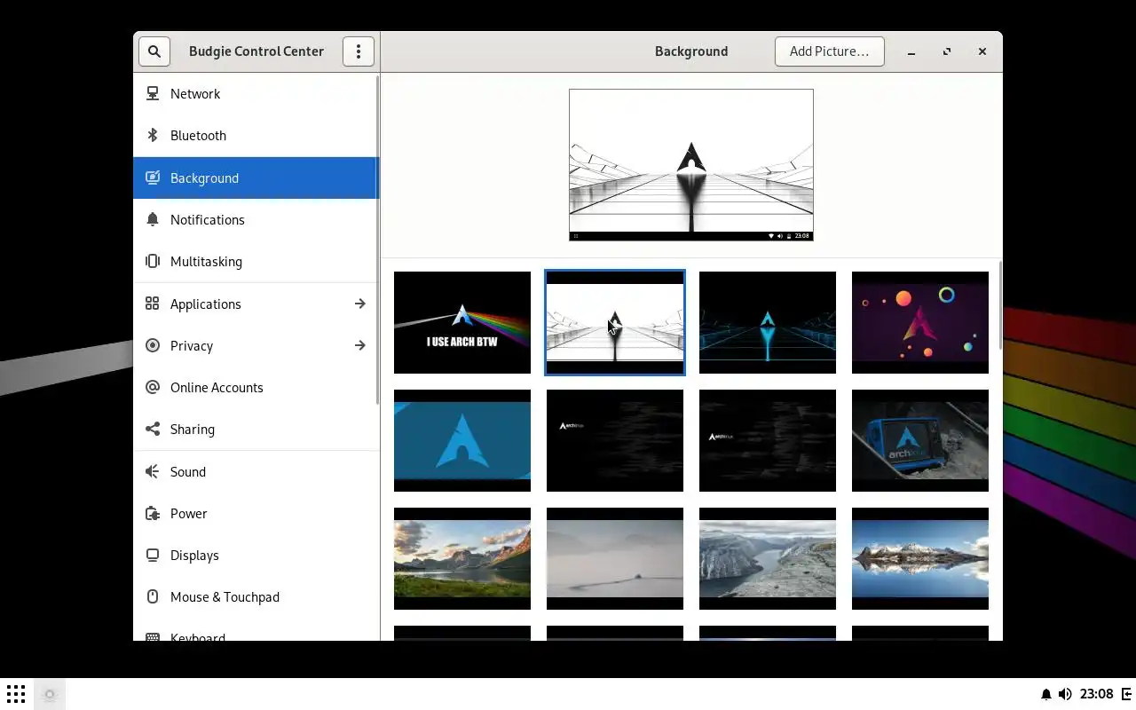Image resolution: width=1136 pixels, height=710 pixels.
Task: Click the settings task icon in bottom panel
Action: 50,694
